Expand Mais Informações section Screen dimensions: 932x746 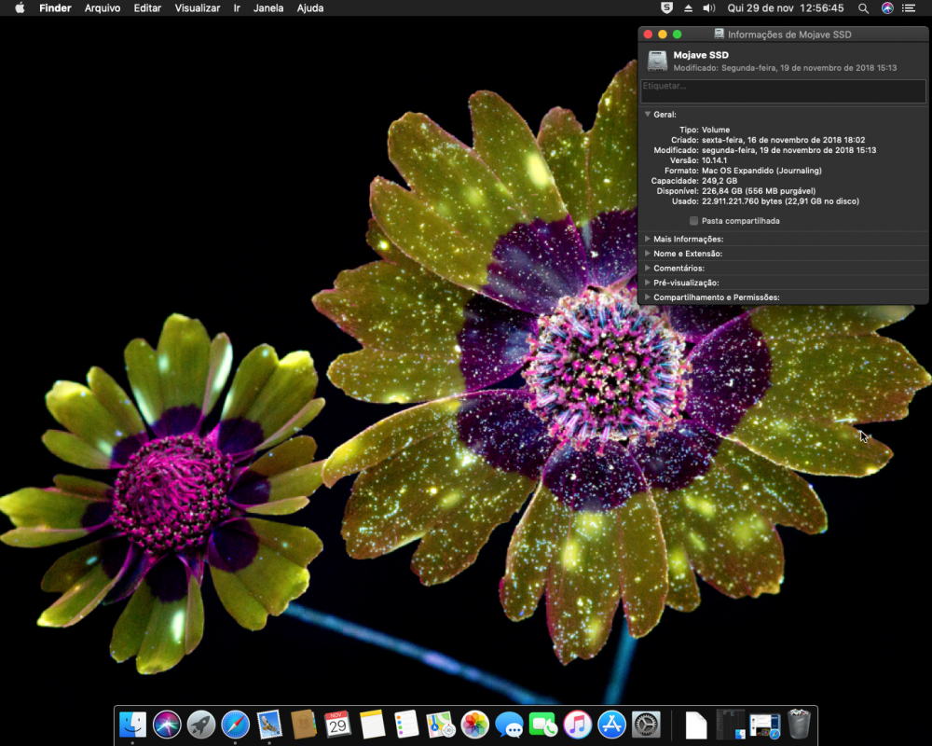pyautogui.click(x=648, y=239)
